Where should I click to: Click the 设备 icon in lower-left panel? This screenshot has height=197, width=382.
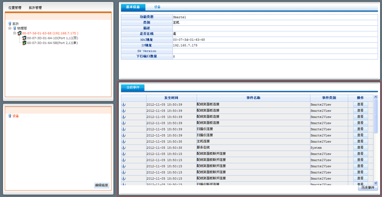coord(10,116)
